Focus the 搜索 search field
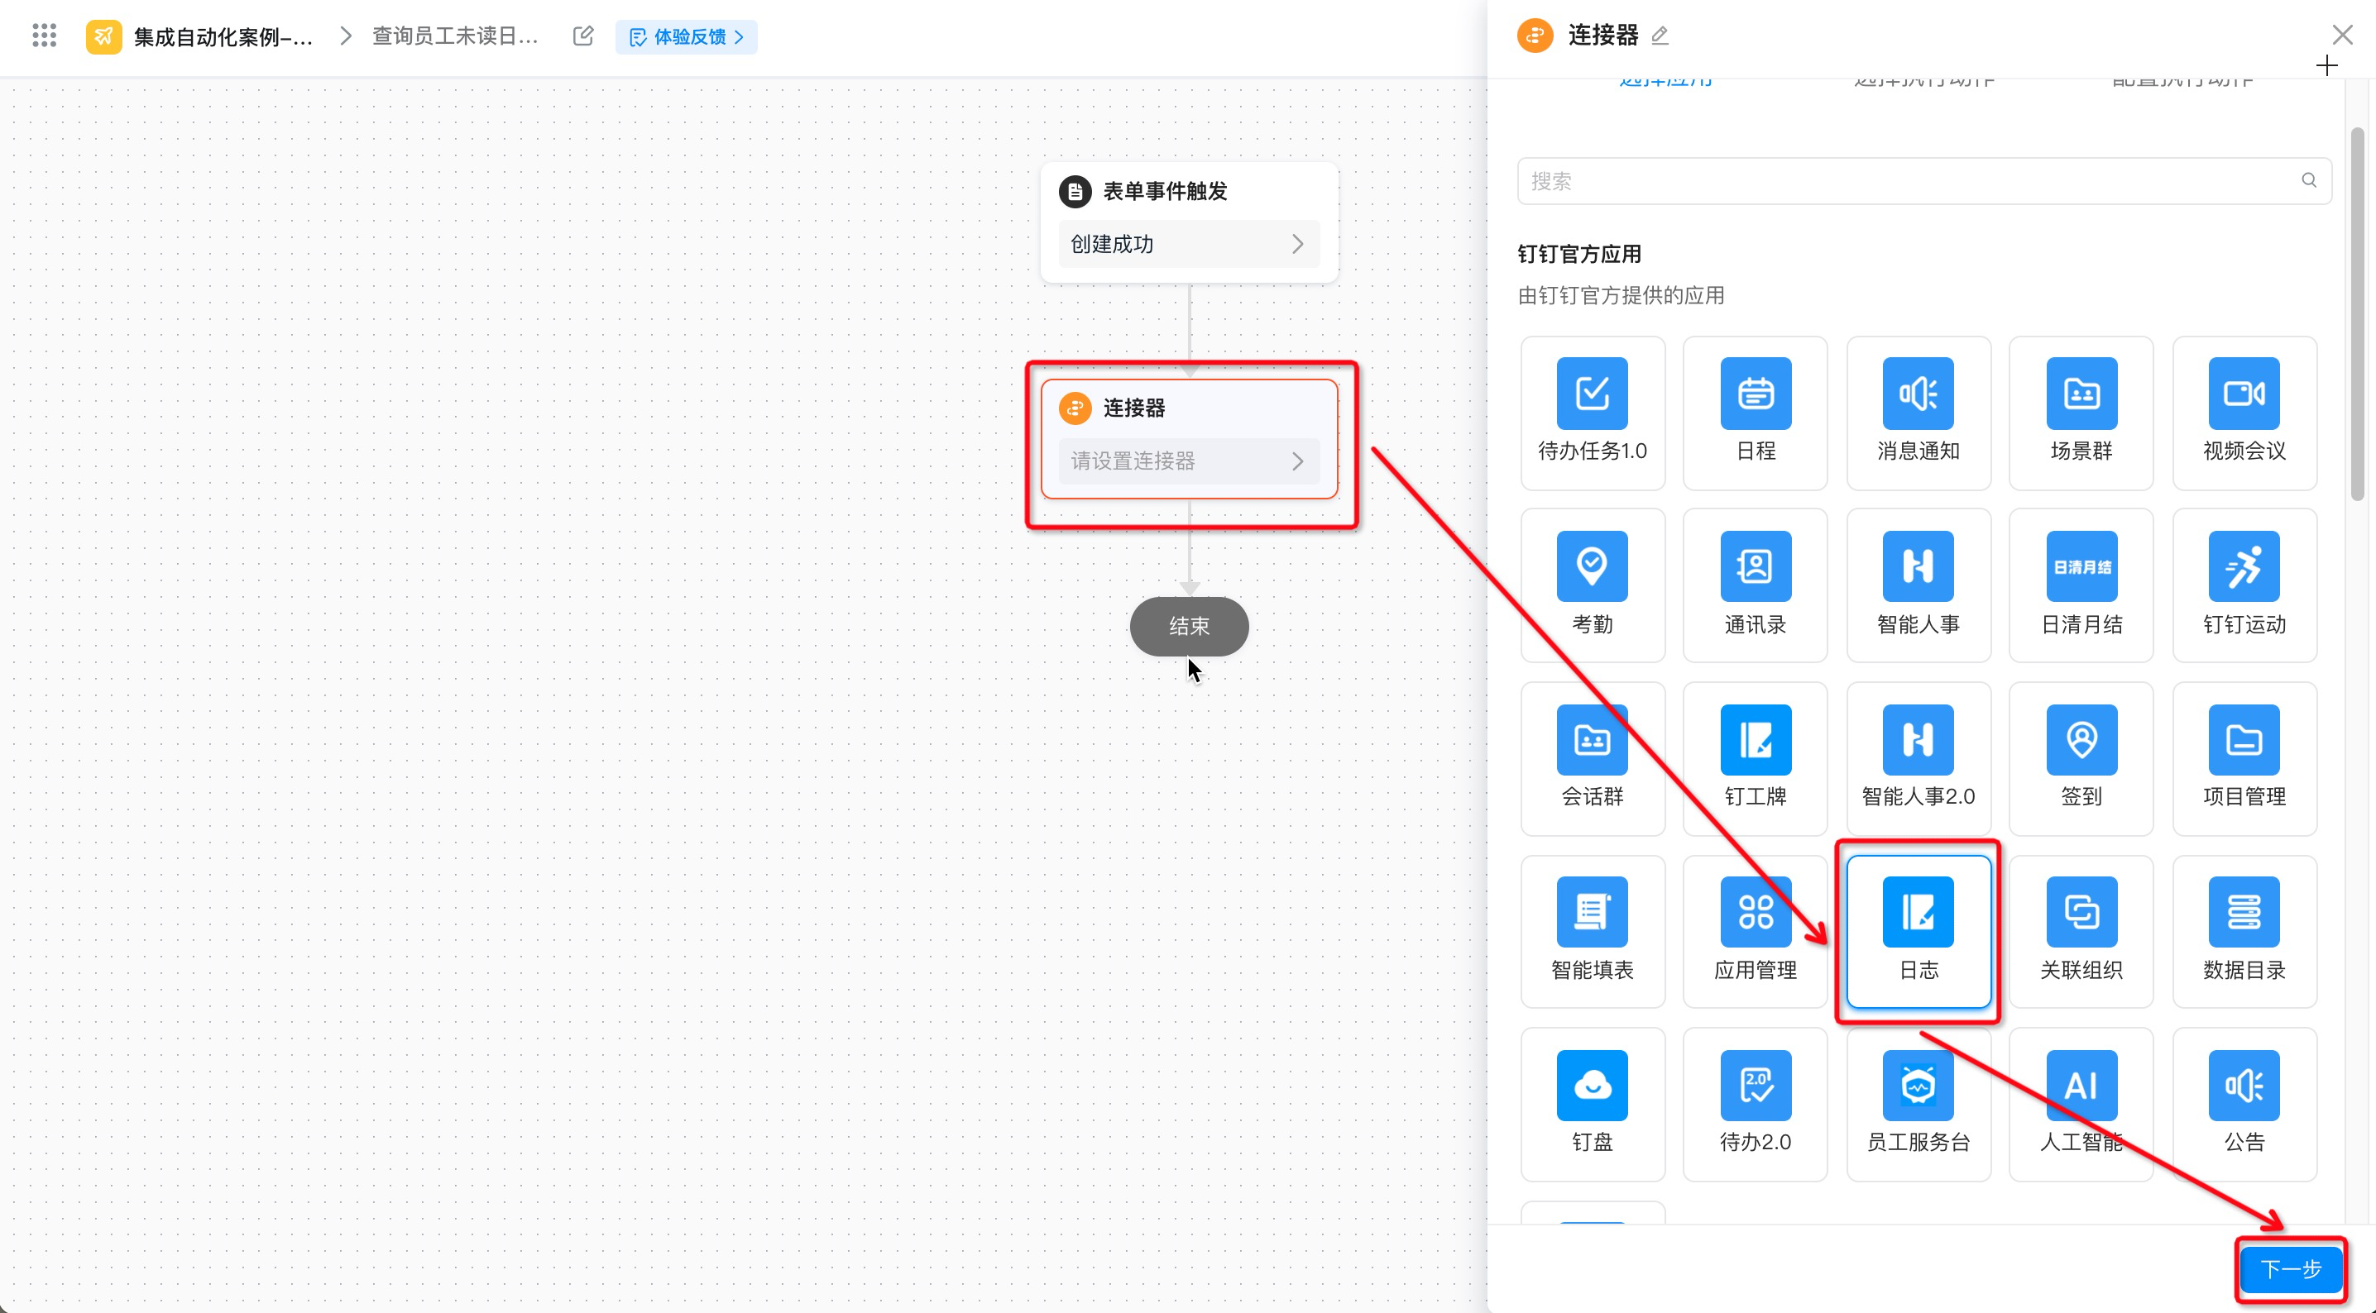This screenshot has height=1313, width=2376. (1923, 181)
